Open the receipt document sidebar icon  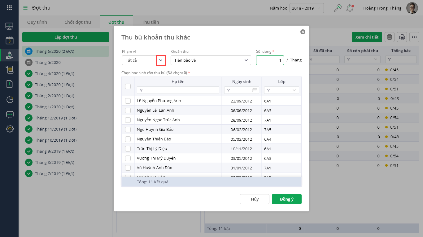[x=9, y=84]
